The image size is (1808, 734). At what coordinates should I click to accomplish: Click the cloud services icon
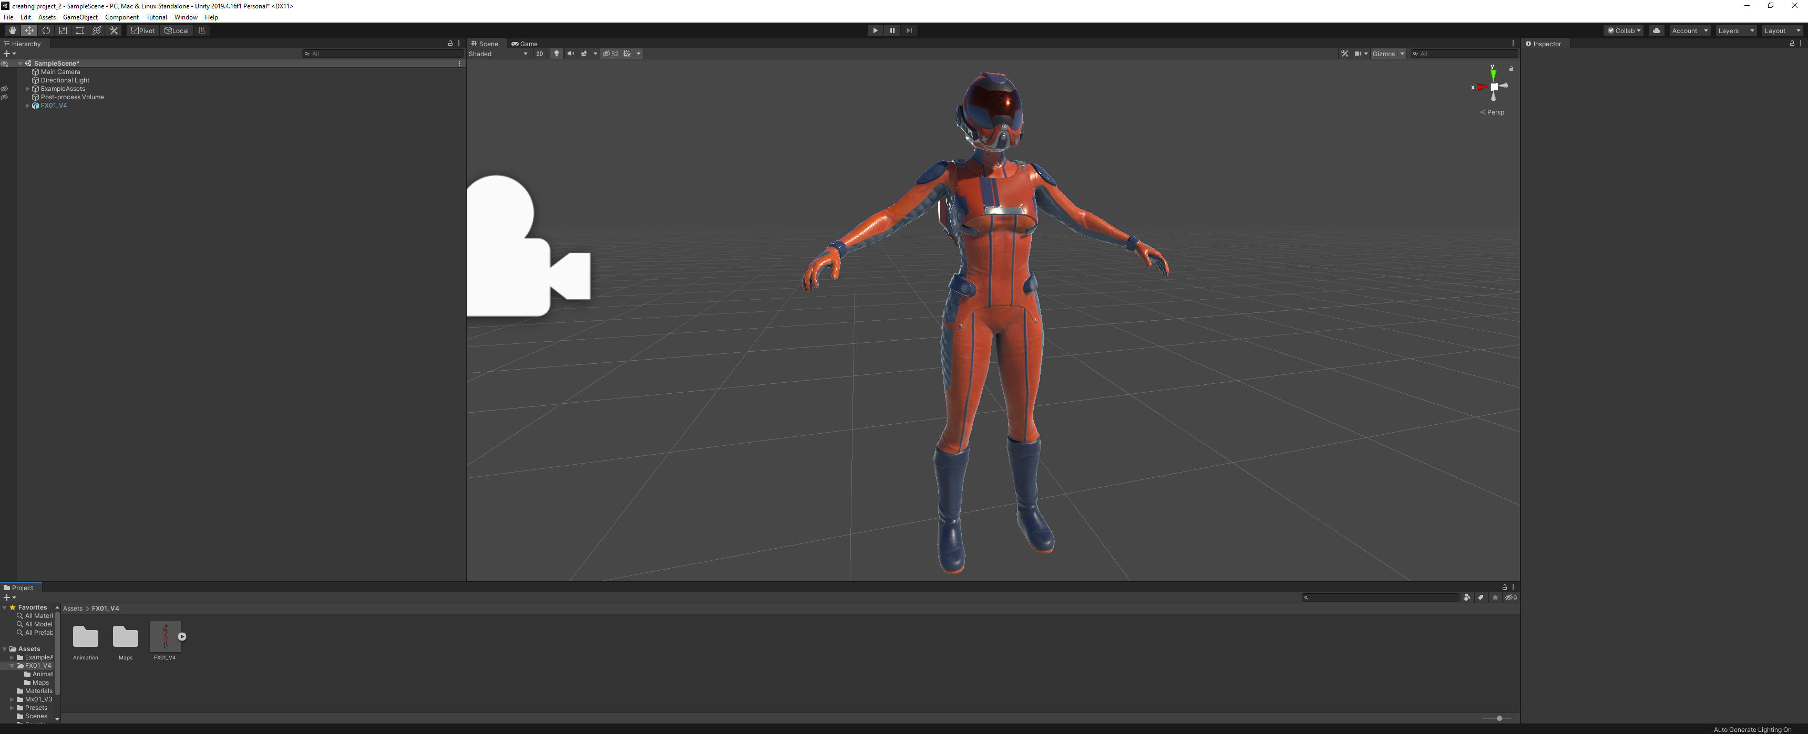pos(1657,31)
